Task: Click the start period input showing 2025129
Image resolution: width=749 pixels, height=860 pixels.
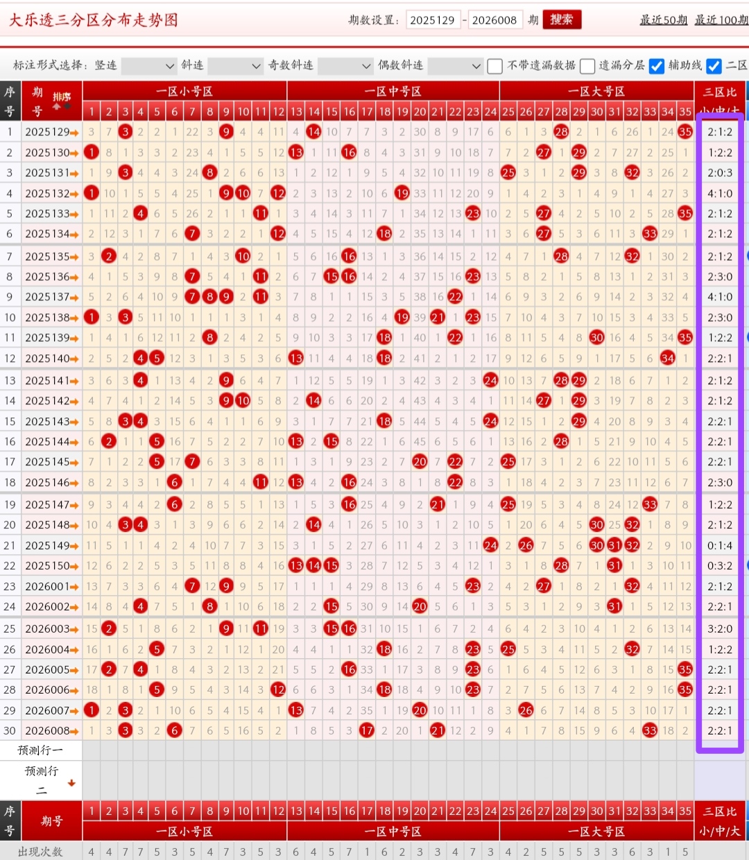Action: pos(433,20)
